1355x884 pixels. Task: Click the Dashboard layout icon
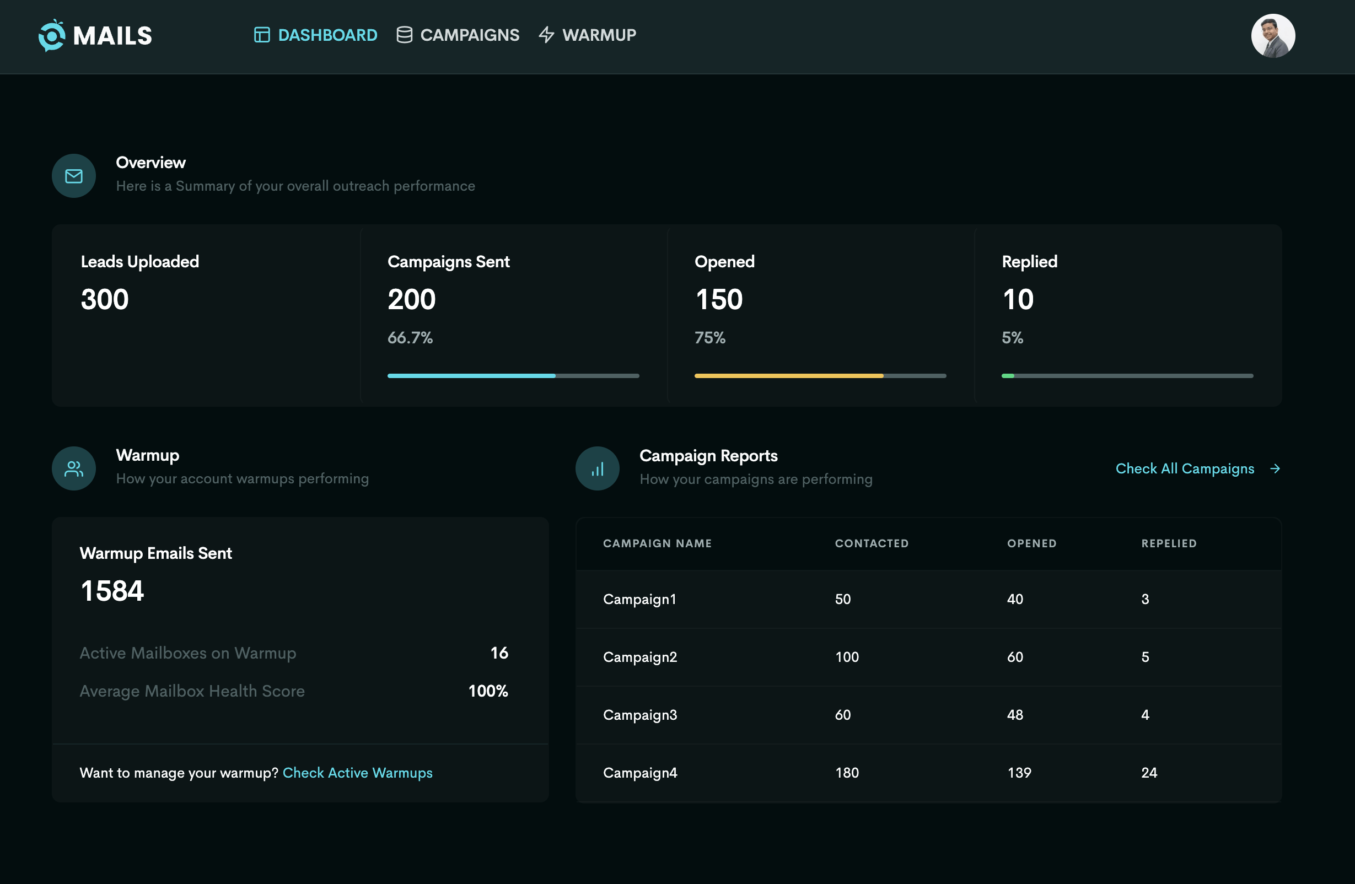click(262, 35)
